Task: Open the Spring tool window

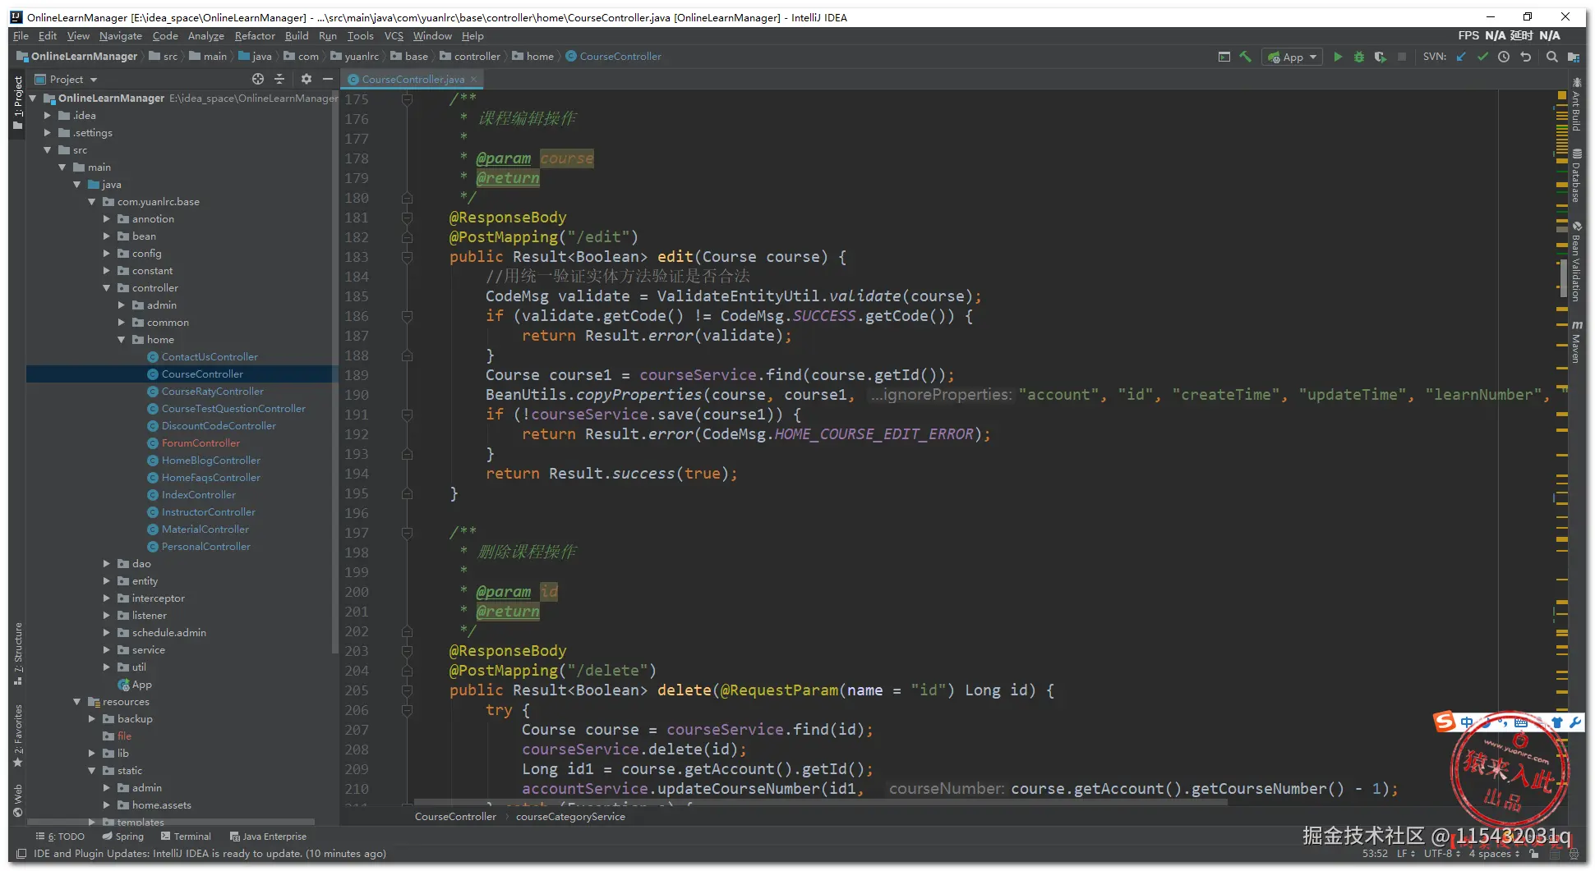Action: (x=123, y=837)
